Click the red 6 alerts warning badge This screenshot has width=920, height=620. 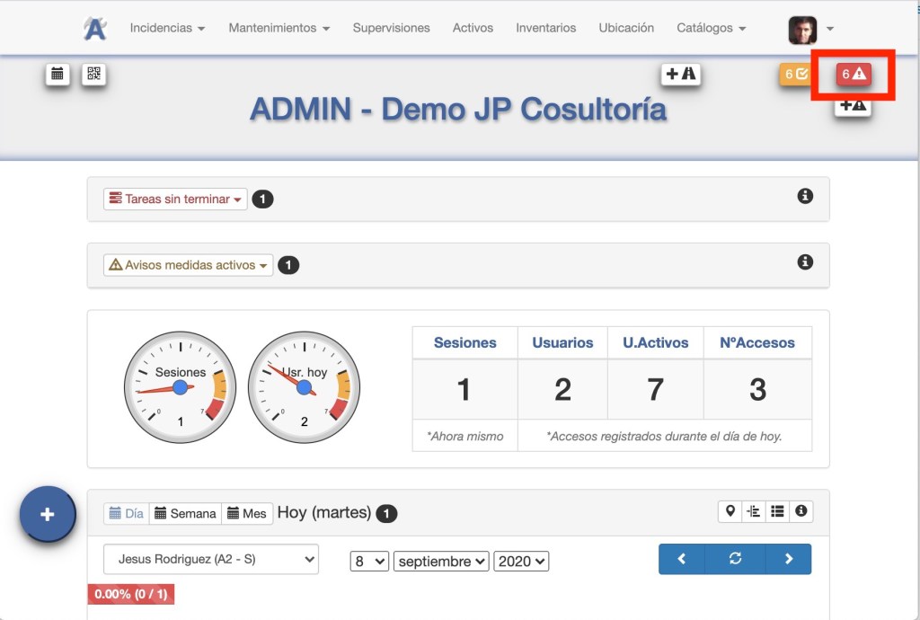coord(853,75)
